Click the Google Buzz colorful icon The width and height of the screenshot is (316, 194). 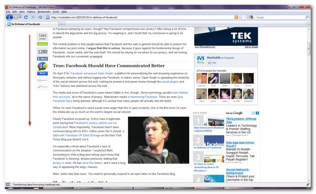[43, 66]
